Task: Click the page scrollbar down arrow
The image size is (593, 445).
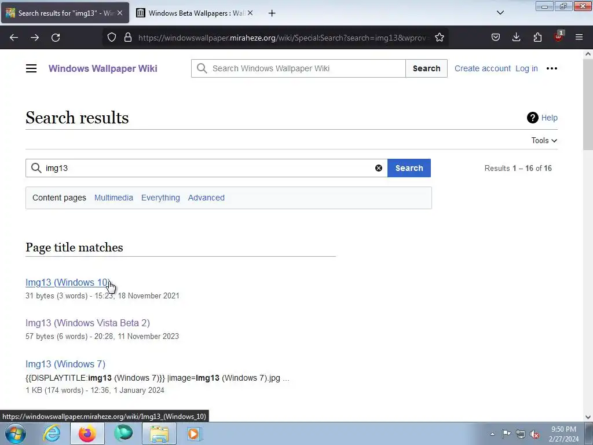Action: click(x=588, y=417)
